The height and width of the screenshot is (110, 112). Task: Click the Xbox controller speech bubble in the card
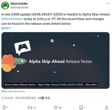click(23, 47)
